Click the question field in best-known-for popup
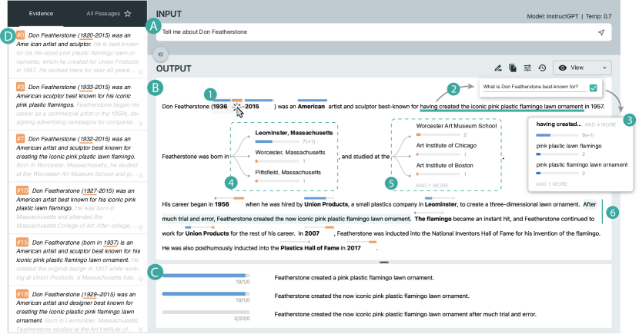639x334 pixels. (x=534, y=87)
